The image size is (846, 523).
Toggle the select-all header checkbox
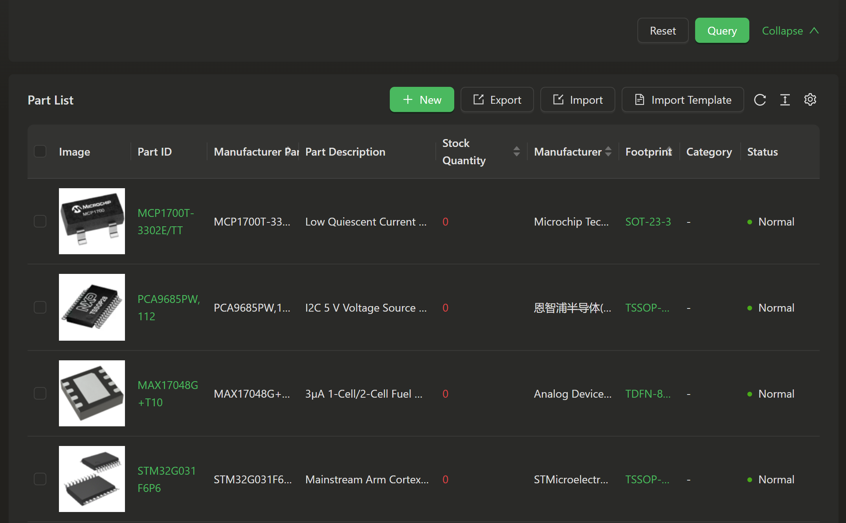pos(40,152)
